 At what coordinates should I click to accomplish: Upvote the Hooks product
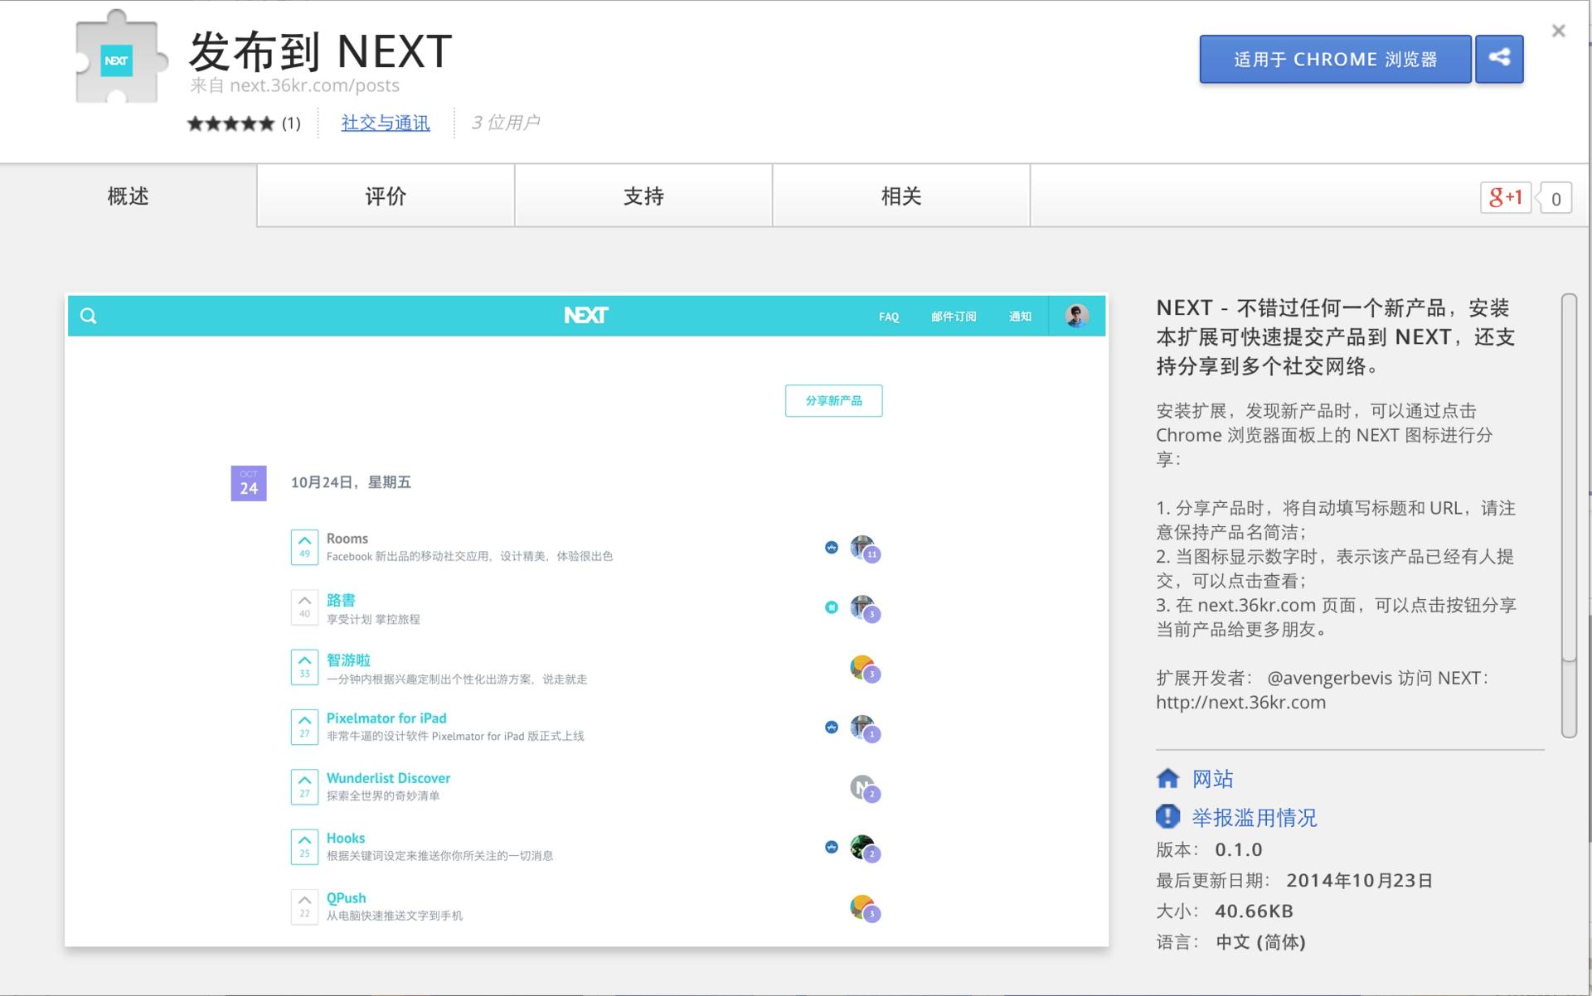[304, 847]
